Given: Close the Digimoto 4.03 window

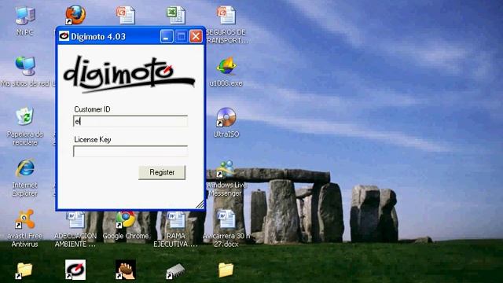Looking at the screenshot, I should point(196,36).
